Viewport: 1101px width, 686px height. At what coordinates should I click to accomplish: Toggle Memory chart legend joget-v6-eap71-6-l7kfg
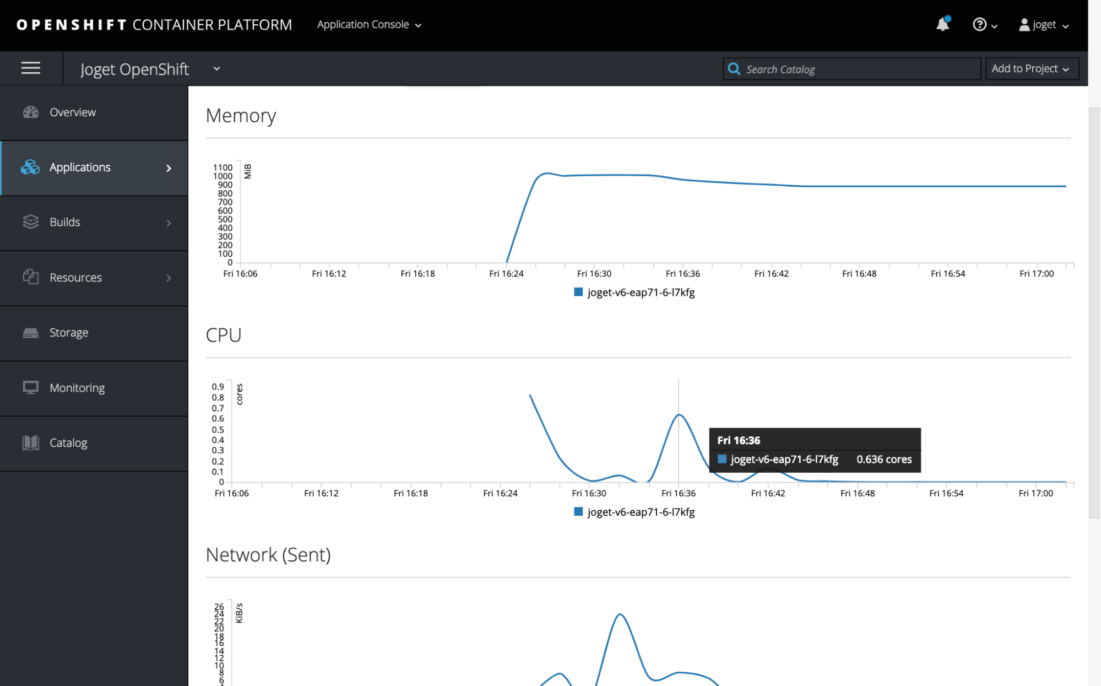click(x=634, y=293)
